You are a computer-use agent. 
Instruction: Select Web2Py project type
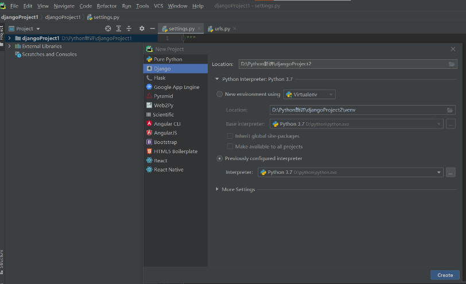(176, 106)
